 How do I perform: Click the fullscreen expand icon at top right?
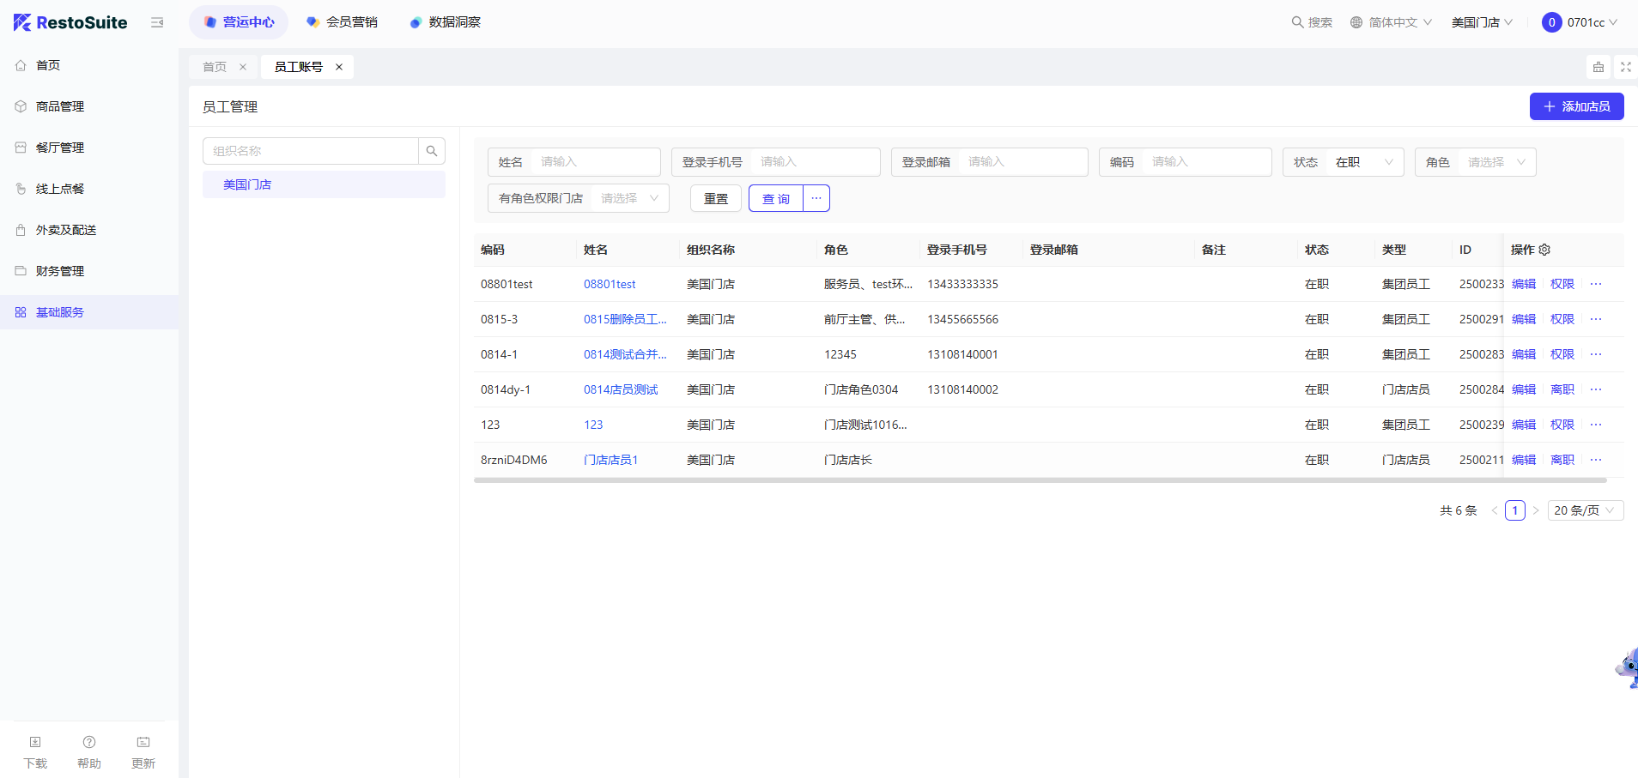point(1625,67)
